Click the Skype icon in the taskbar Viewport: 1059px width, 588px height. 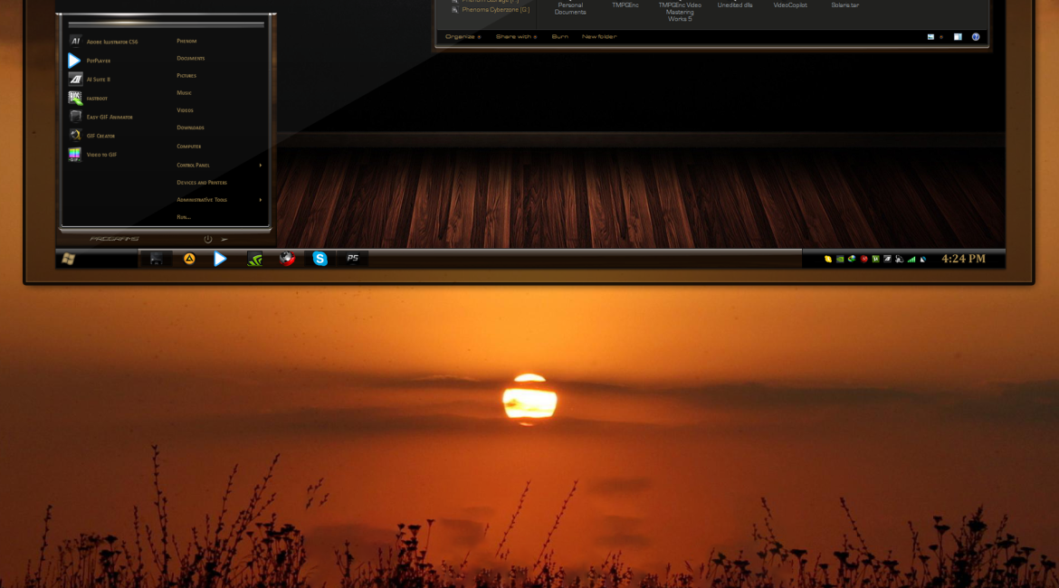pos(320,259)
